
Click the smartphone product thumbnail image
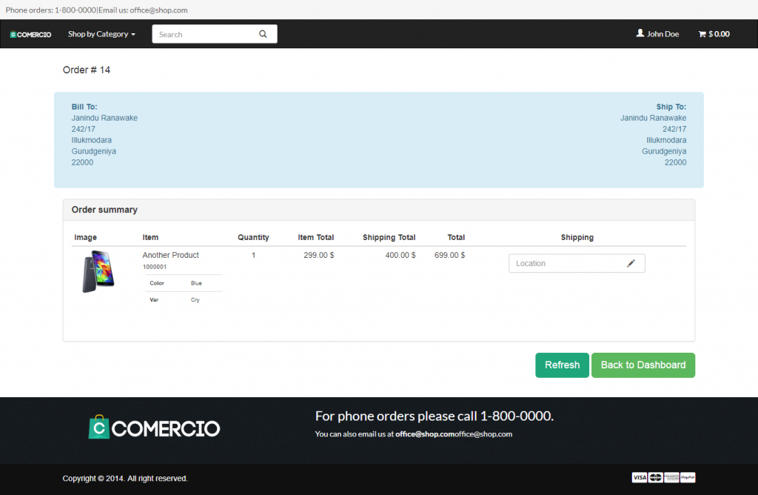click(98, 271)
